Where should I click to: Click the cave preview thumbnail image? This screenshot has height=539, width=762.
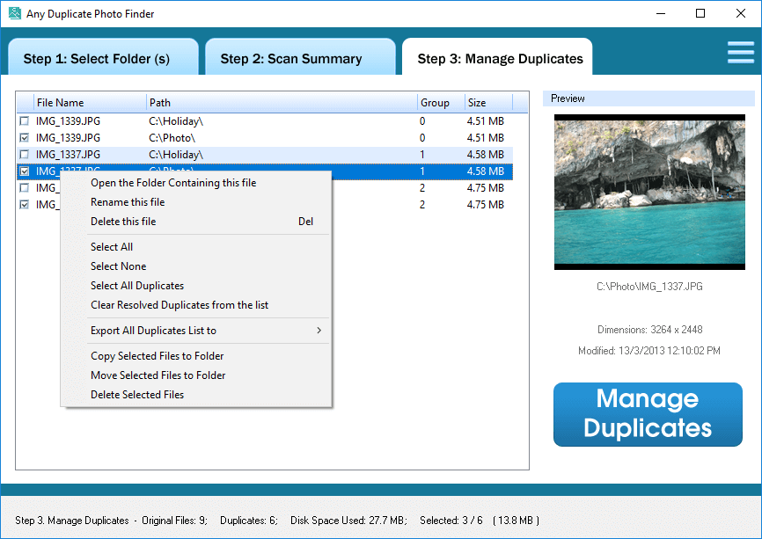pos(649,192)
